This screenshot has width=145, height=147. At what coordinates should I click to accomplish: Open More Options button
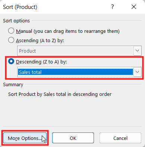point(25,138)
